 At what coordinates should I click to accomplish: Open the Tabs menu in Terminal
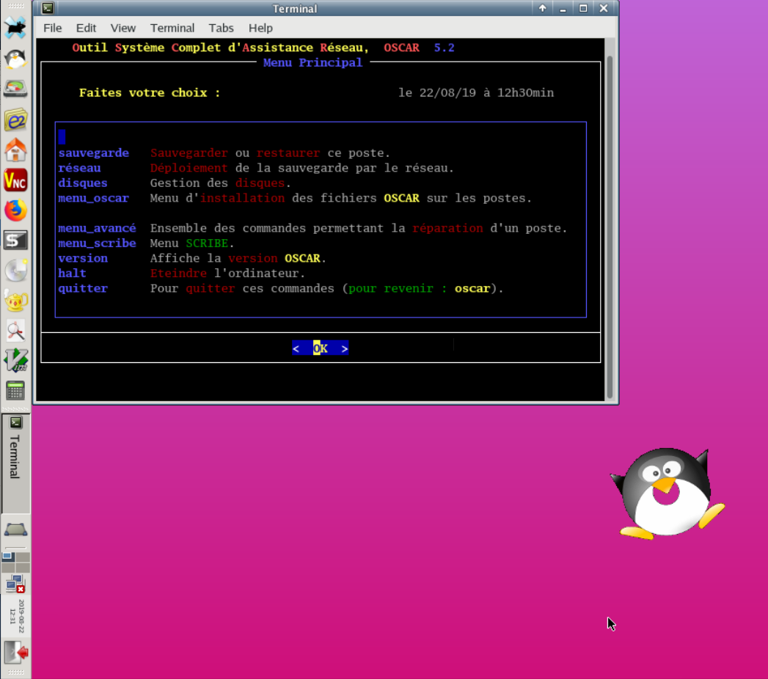pyautogui.click(x=221, y=28)
